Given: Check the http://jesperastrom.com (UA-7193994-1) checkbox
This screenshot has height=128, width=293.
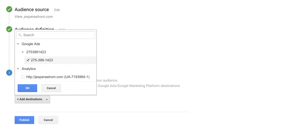Looking at the screenshot, I should (x=23, y=77).
